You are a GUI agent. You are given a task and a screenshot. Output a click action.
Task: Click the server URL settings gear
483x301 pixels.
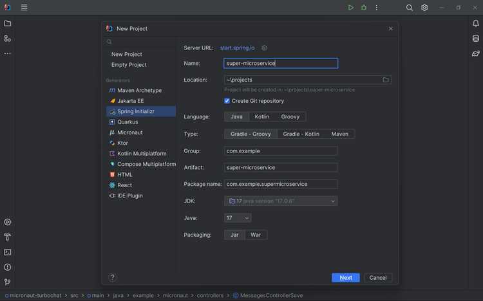point(264,48)
